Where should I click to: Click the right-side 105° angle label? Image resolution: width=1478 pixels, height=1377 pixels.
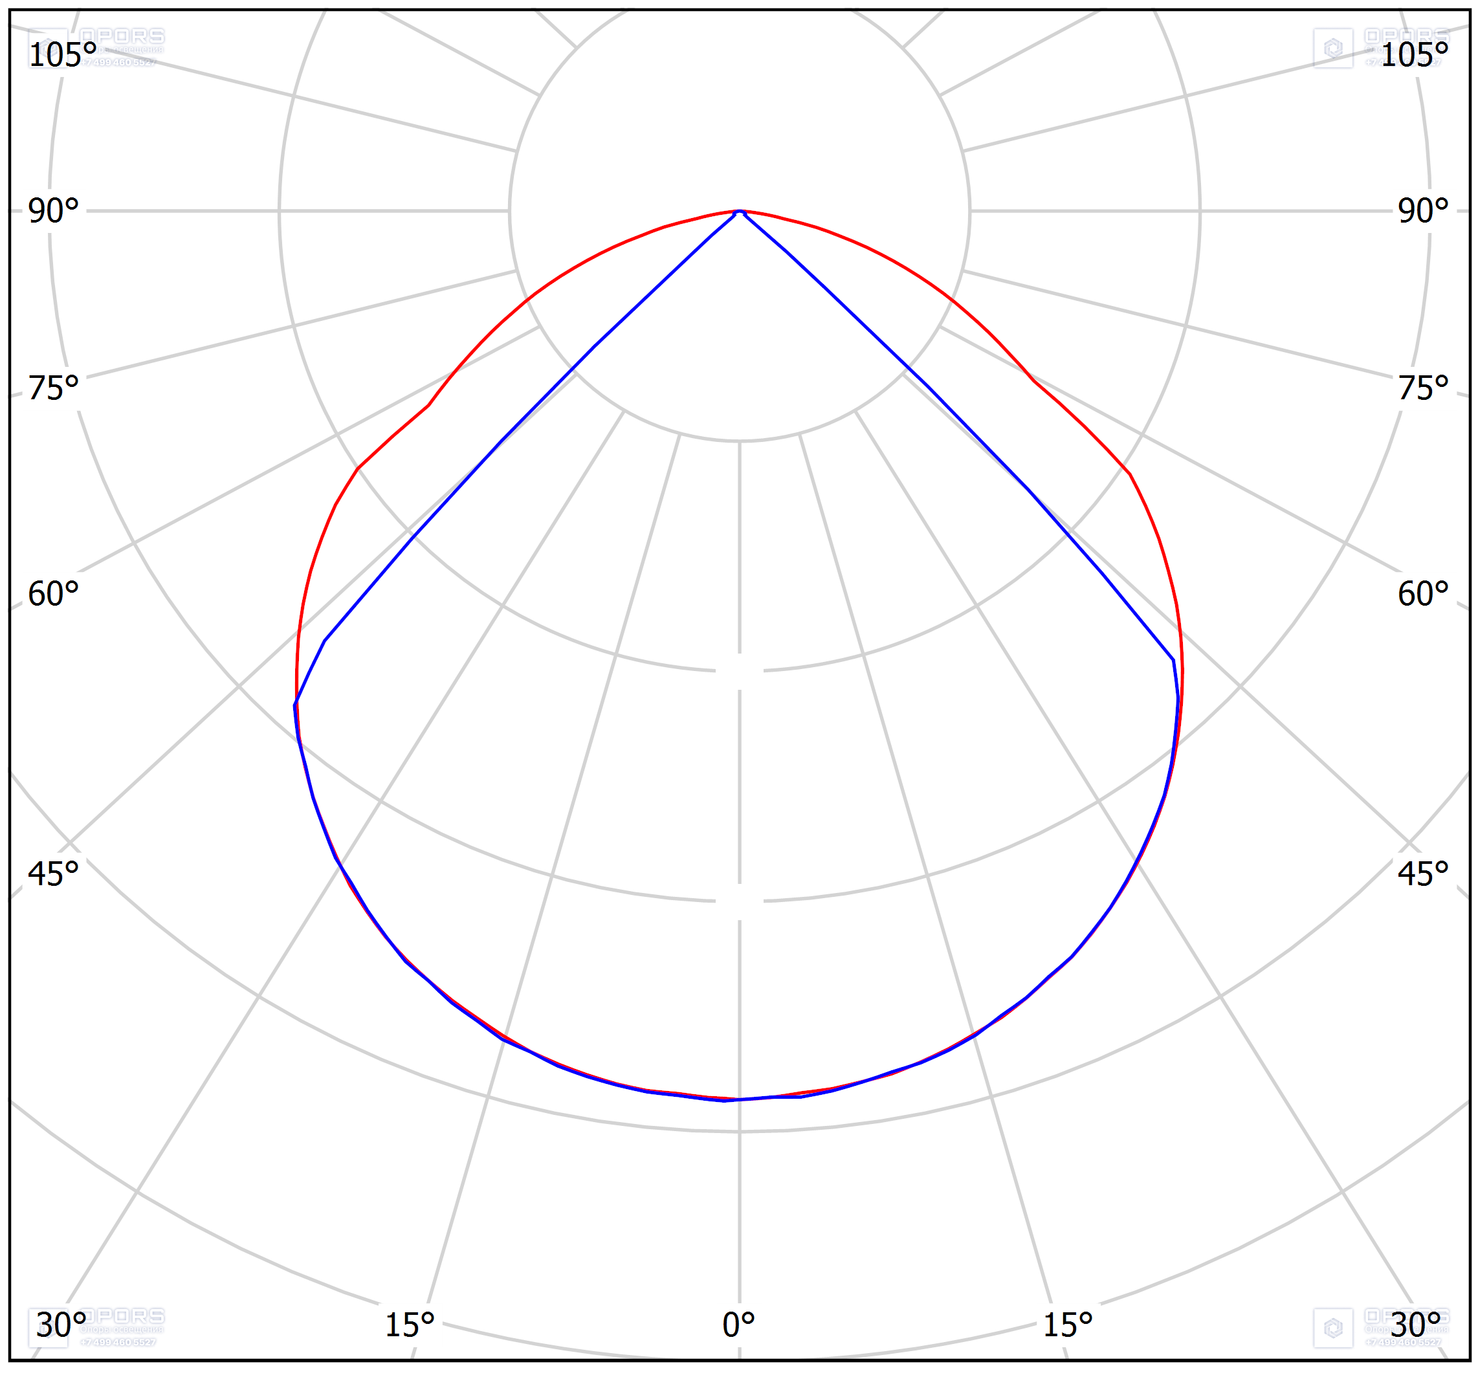(x=1414, y=55)
